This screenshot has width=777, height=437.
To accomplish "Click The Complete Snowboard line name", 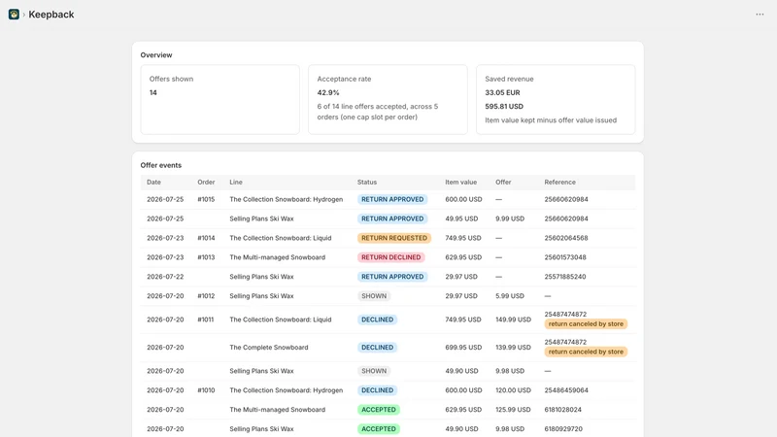I will [x=269, y=348].
